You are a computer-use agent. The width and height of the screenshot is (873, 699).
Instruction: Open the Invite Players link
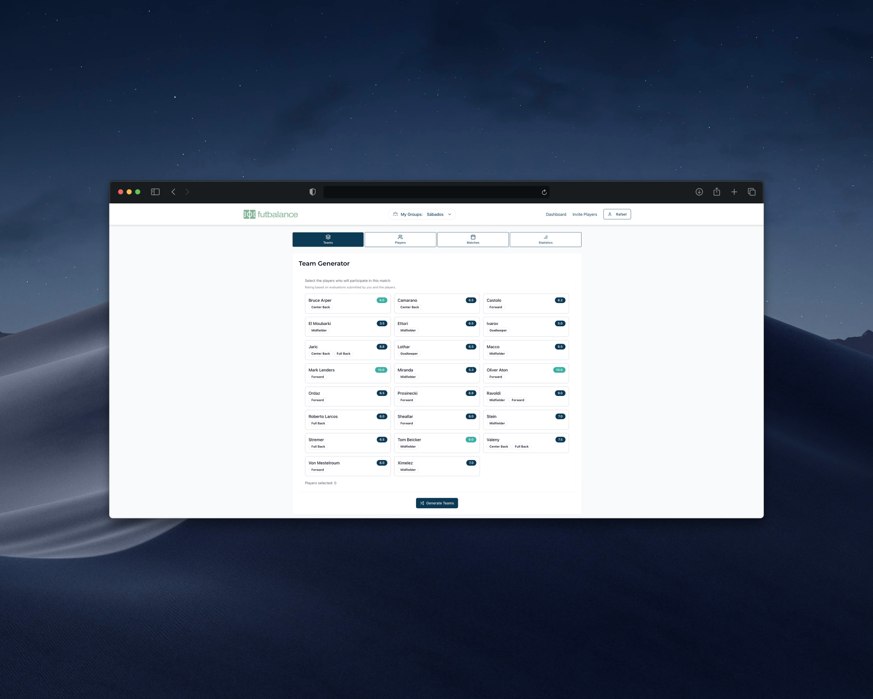tap(585, 214)
